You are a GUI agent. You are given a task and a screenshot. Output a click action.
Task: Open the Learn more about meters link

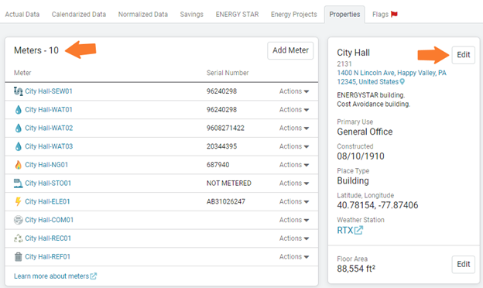tap(55, 276)
